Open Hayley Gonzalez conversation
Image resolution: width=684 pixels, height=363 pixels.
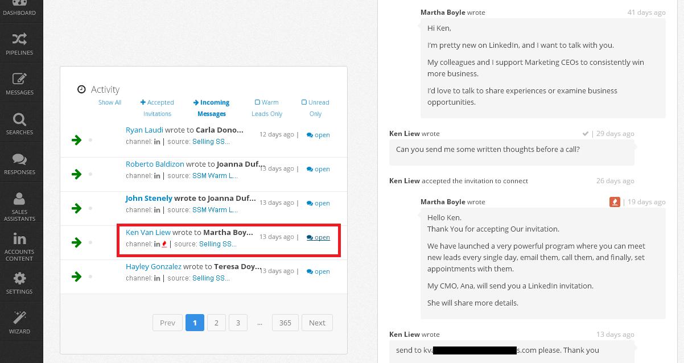pos(318,272)
